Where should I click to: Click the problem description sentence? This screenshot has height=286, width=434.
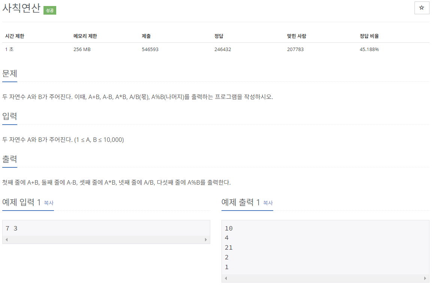138,97
